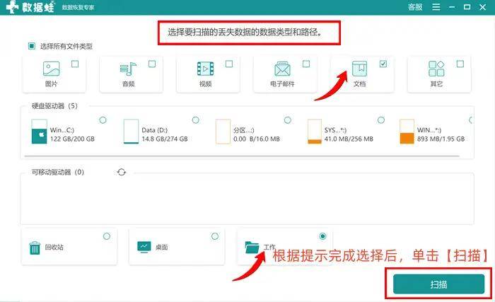Choose the Data (D:) drive radio button
This screenshot has width=495, height=302.
[195, 120]
